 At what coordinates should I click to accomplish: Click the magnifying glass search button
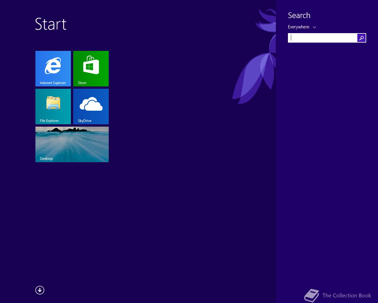click(x=361, y=38)
